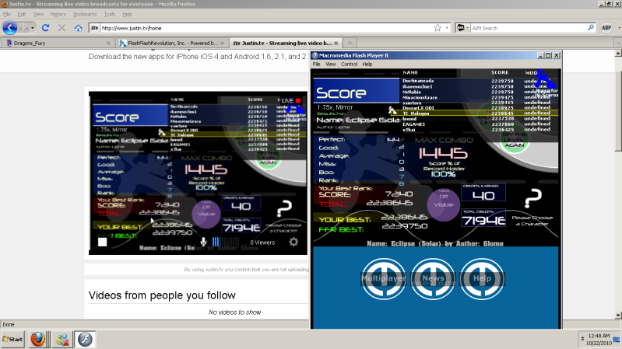Open the search engine dropdown
This screenshot has width=622, height=349.
[464, 28]
